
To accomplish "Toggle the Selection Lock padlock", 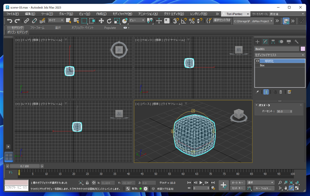I will (87, 183).
